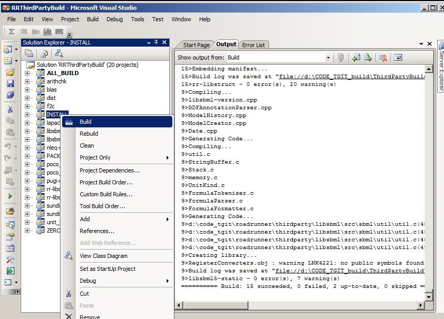Click Go to Next Message icon in Output
The image size is (444, 319).
click(367, 57)
